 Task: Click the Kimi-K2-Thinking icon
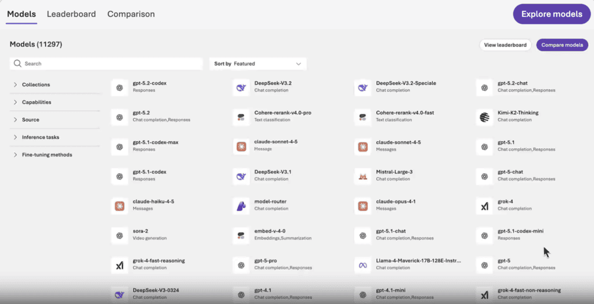(x=484, y=117)
